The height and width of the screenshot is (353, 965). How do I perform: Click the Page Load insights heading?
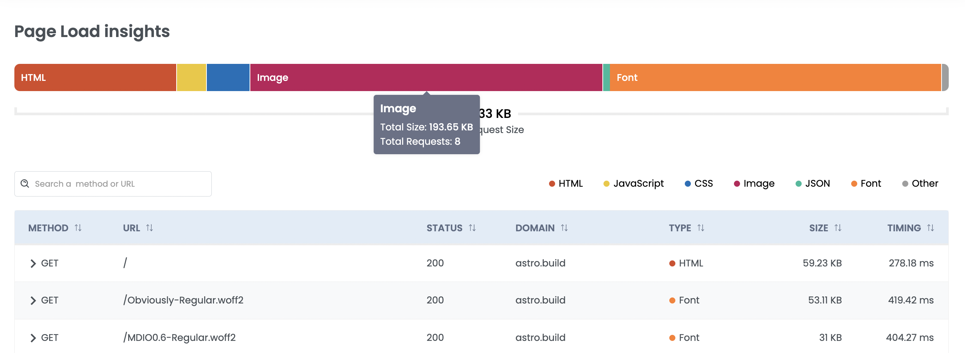(x=92, y=31)
